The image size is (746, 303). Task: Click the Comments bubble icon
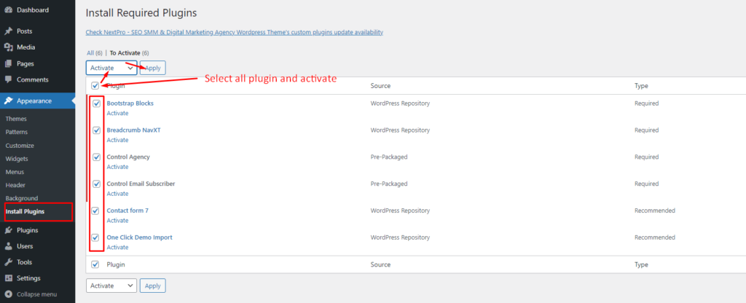(x=8, y=80)
